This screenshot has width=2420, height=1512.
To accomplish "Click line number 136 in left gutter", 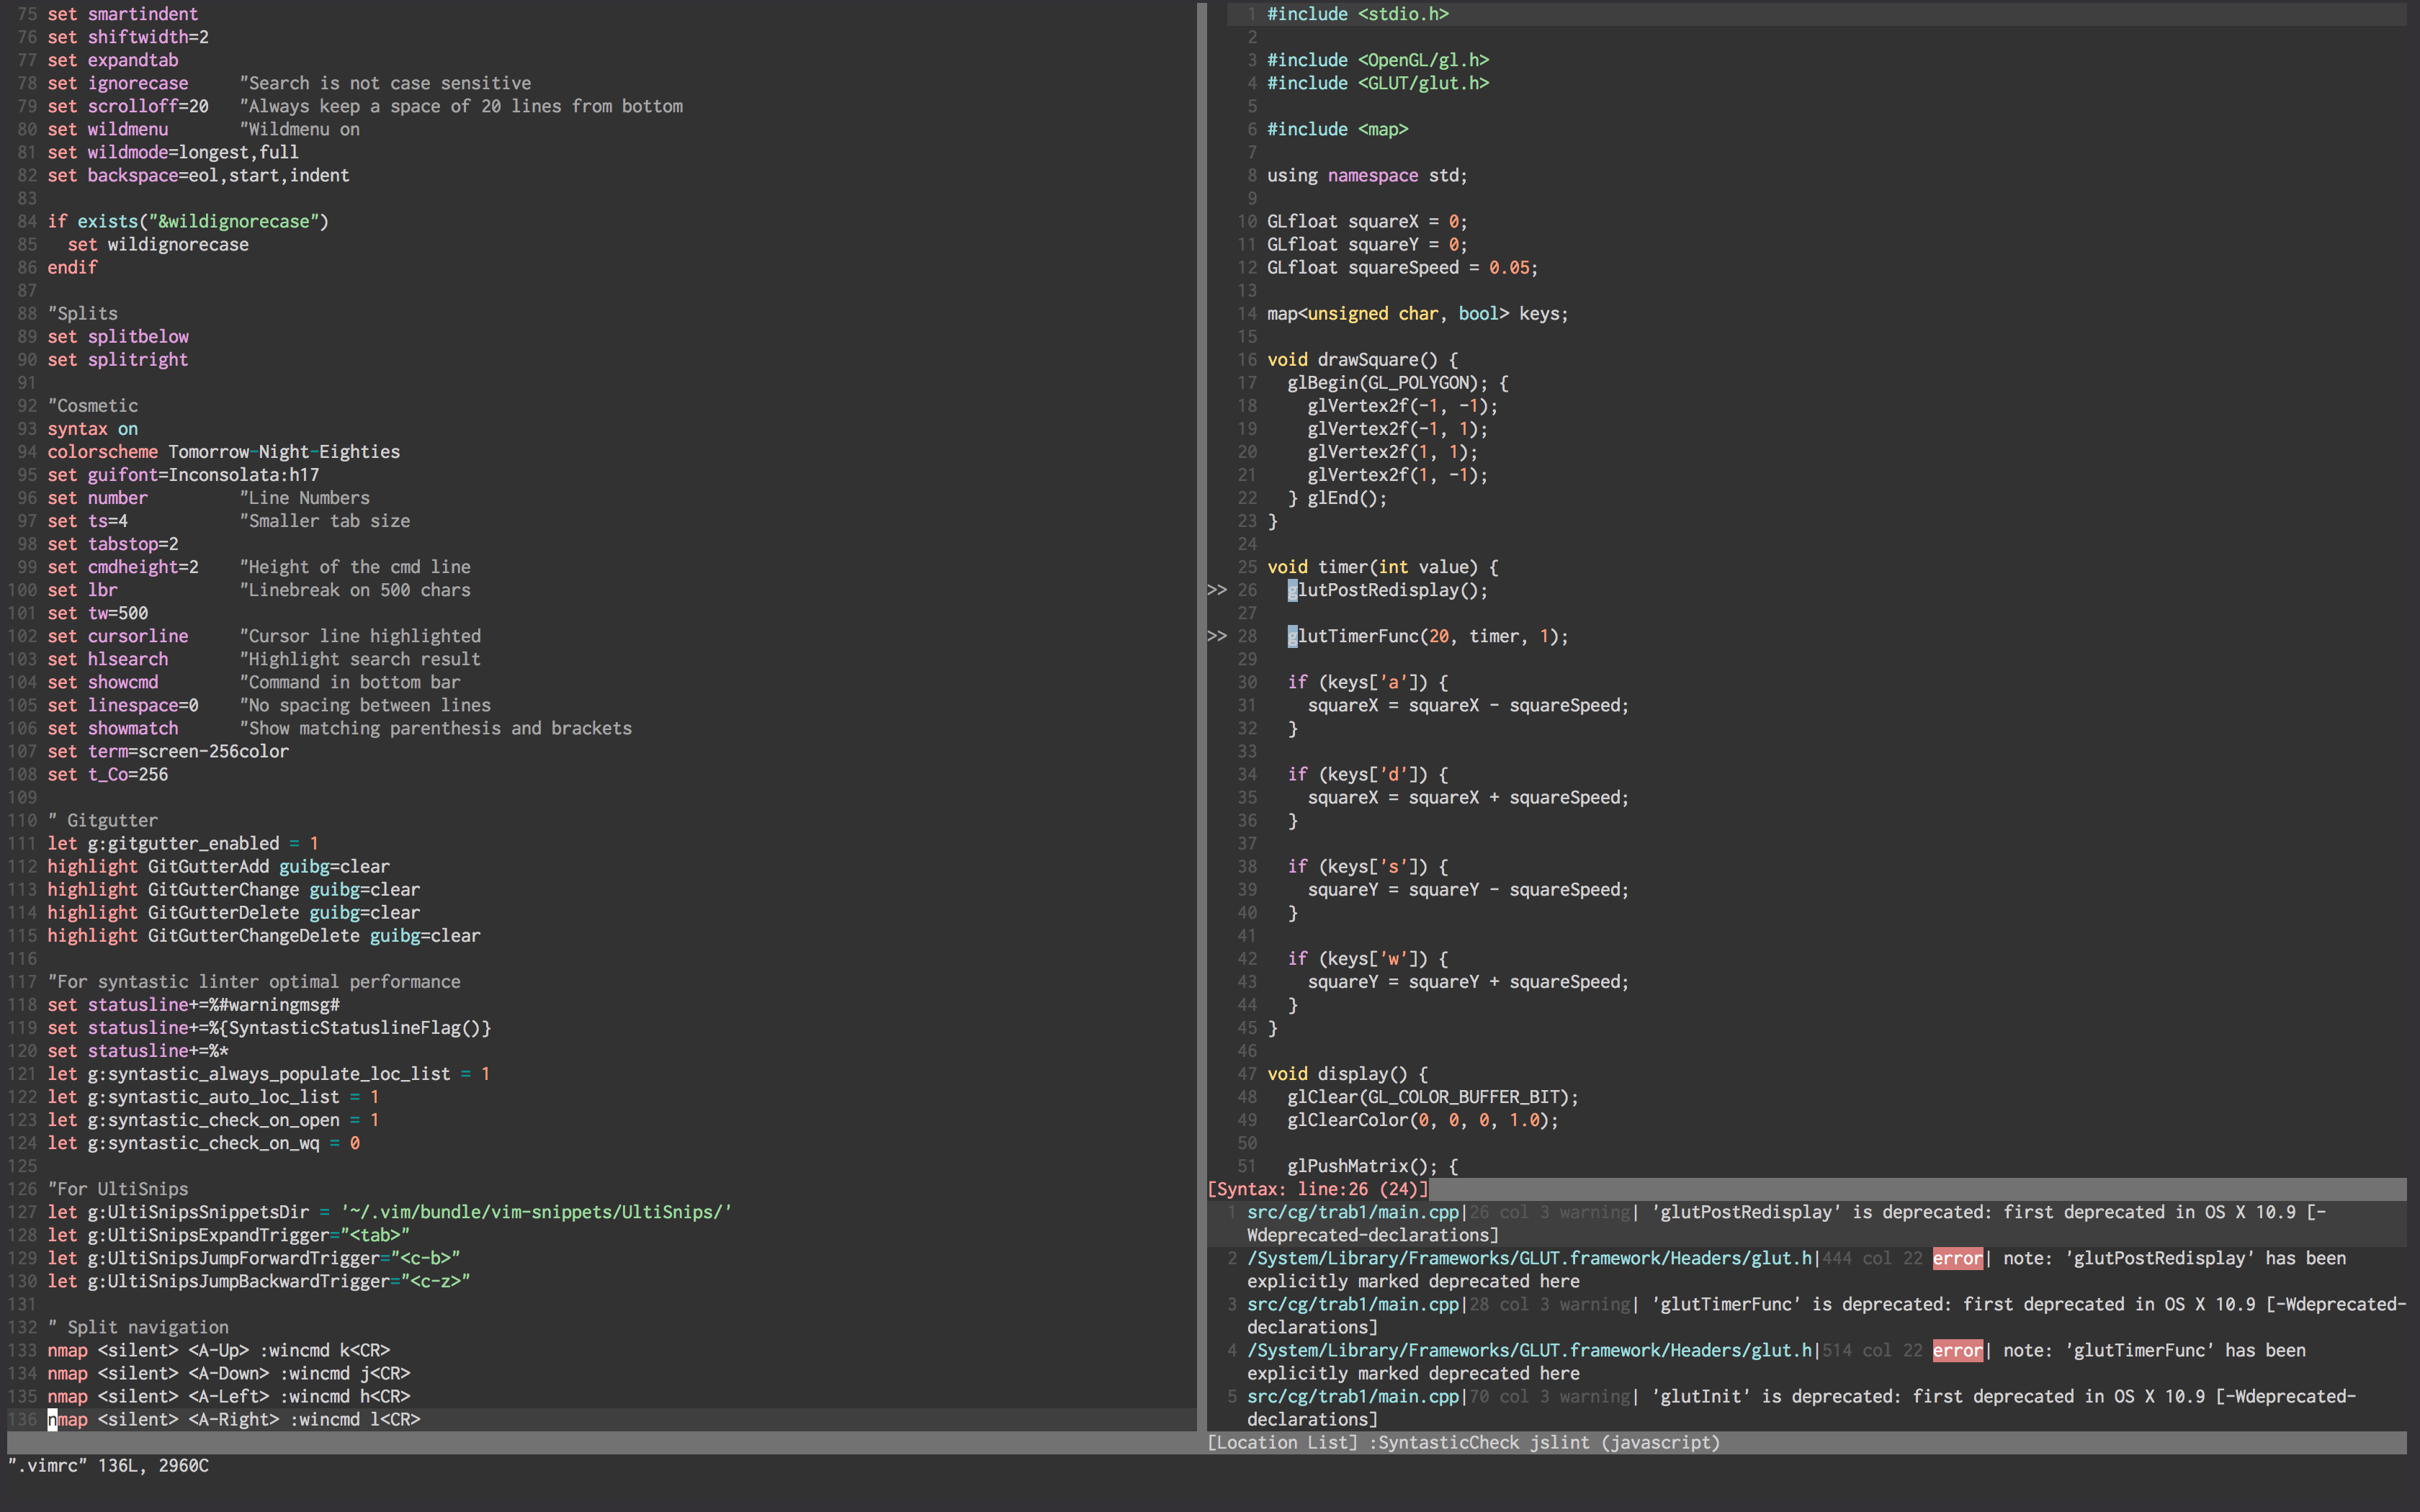I will click(22, 1419).
